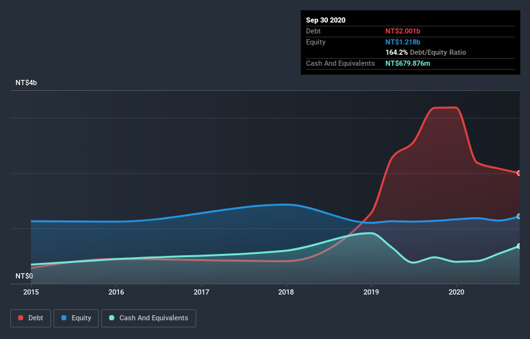Viewport: 530px width, 339px height.
Task: Click the Sep 30 2020 tooltip date
Action: pos(325,20)
